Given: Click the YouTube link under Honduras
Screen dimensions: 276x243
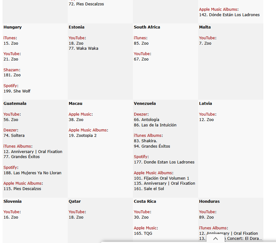Looking at the screenshot, I should pyautogui.click(x=207, y=212).
